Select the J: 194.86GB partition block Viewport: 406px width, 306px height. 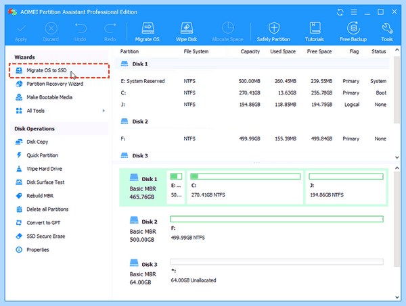(x=346, y=187)
